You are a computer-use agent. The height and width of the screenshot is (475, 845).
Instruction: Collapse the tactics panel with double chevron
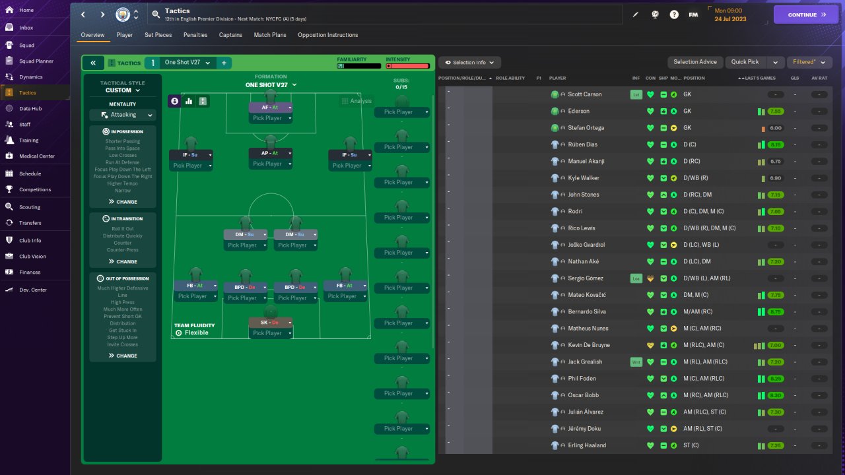click(93, 63)
